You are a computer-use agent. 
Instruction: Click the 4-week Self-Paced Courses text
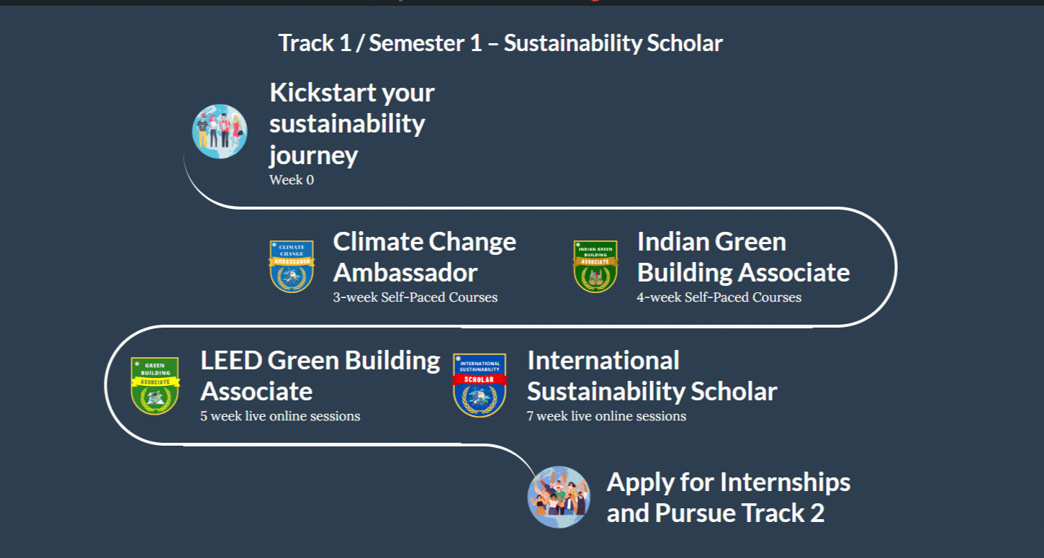click(719, 297)
